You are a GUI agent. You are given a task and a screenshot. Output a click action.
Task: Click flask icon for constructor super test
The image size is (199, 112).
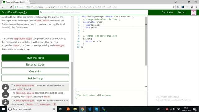pos(6,95)
